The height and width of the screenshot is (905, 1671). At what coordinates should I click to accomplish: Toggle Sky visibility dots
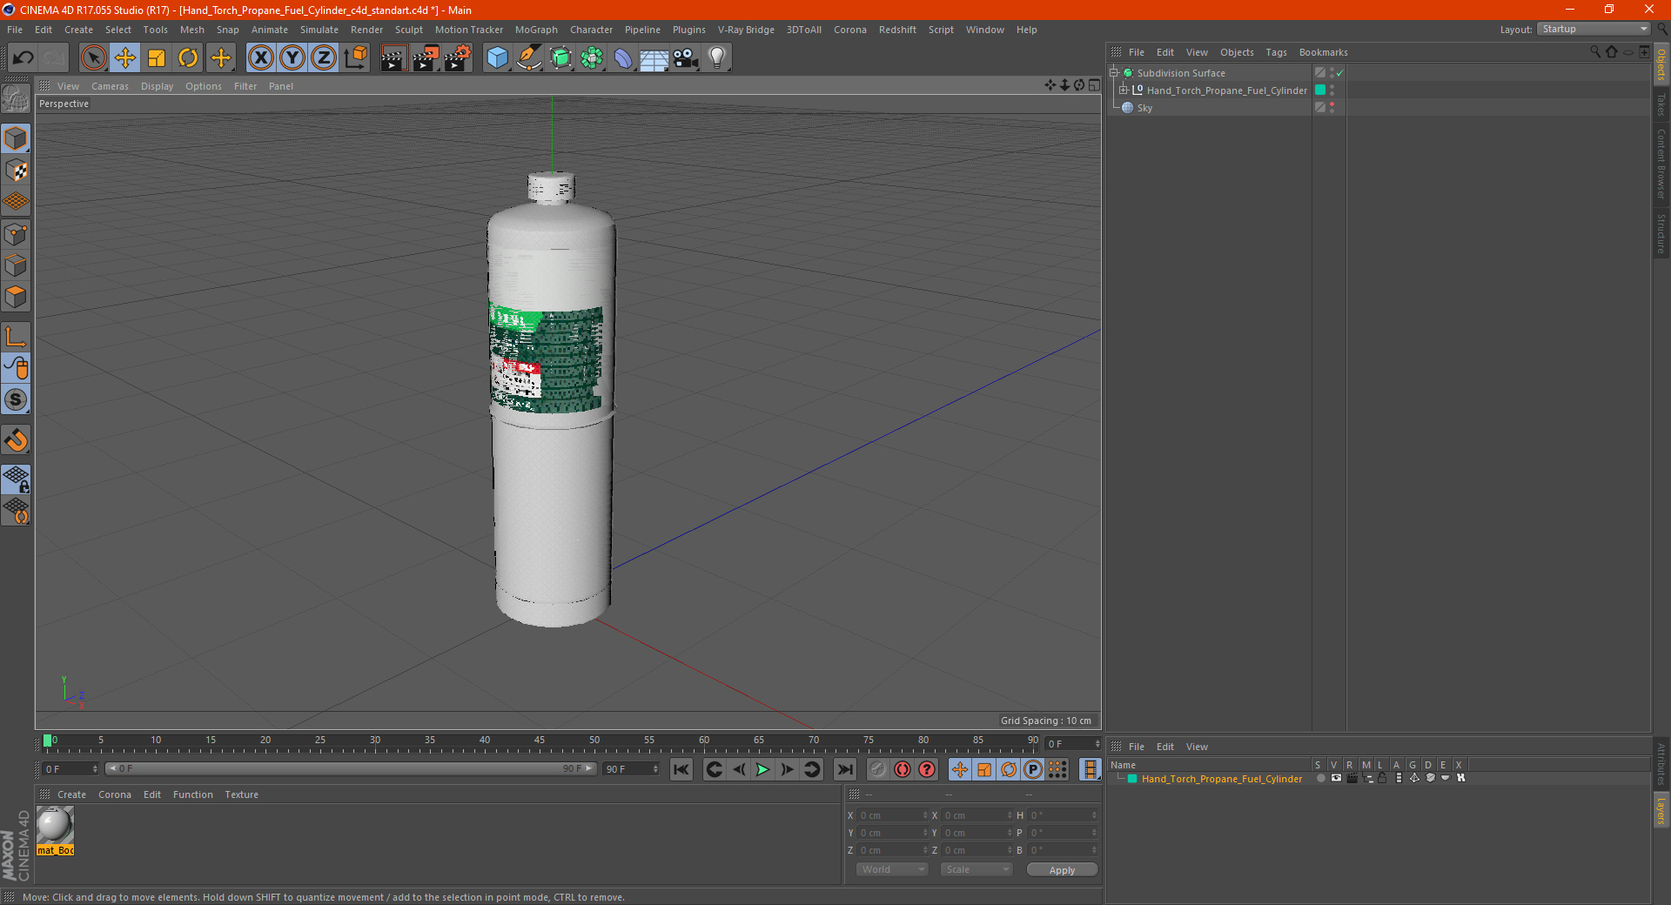click(1332, 108)
